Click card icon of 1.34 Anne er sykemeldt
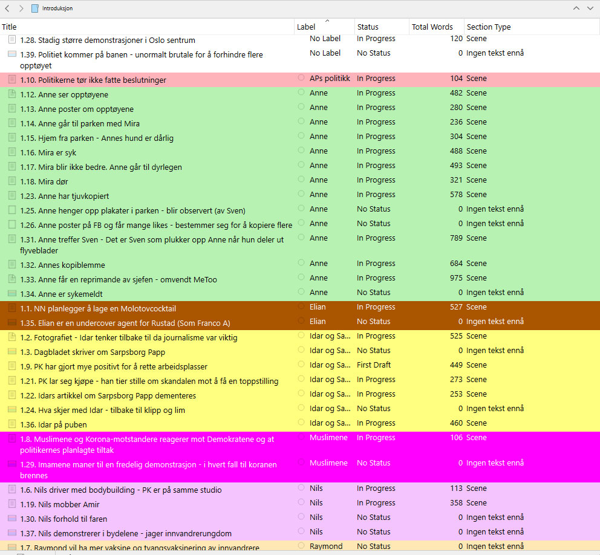 coord(12,293)
